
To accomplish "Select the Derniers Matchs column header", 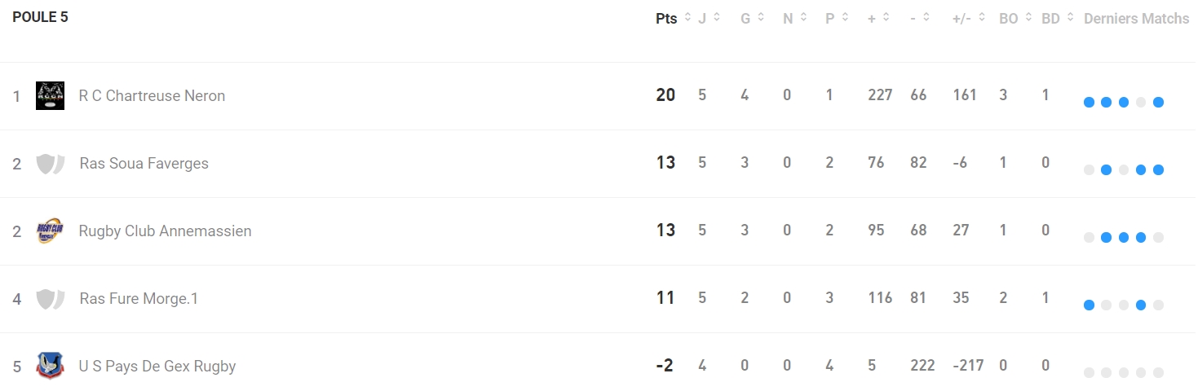I will coord(1136,18).
